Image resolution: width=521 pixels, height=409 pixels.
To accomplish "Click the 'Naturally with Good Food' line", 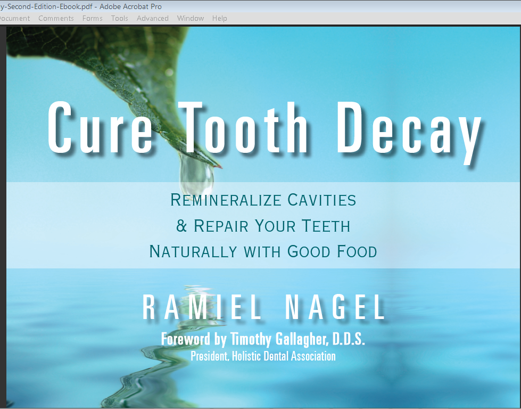I will pyautogui.click(x=263, y=251).
